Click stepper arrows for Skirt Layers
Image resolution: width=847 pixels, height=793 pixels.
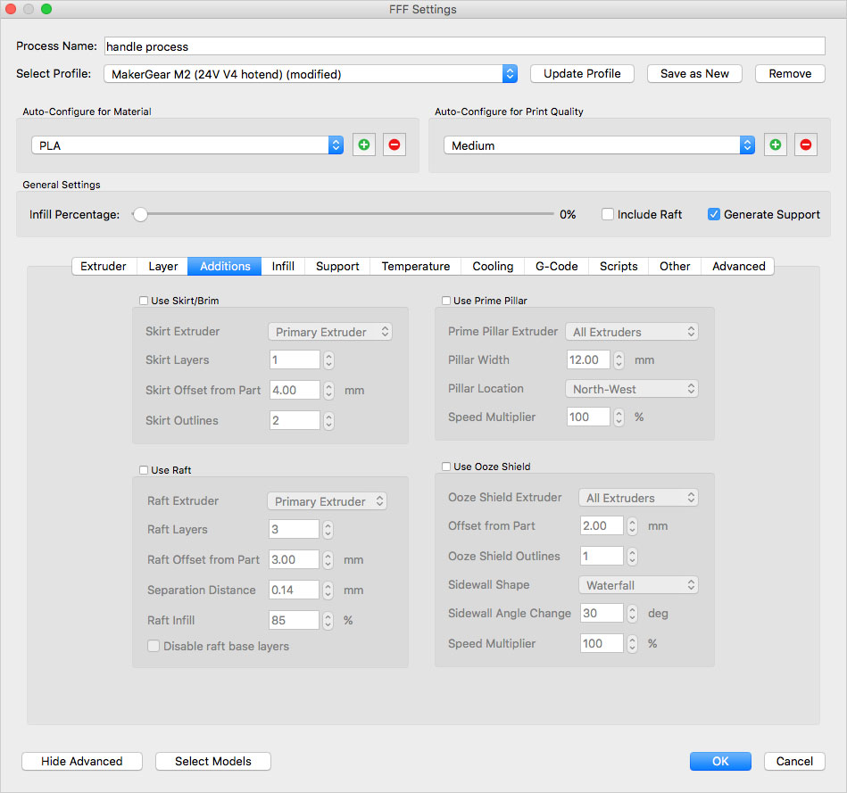328,360
